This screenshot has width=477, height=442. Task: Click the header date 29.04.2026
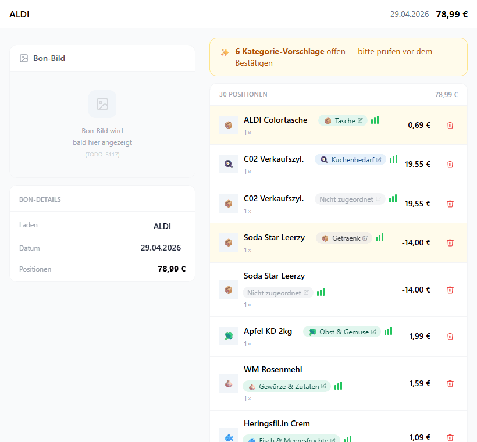[410, 15]
